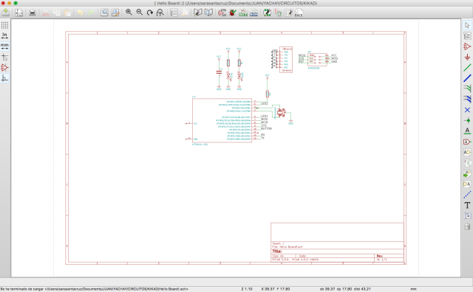Select the green Place wire tool
473x292 pixels.
click(467, 68)
